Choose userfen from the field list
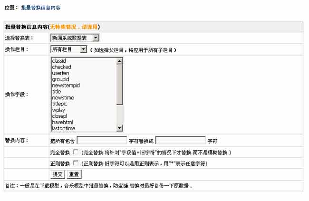Viewport: 309px width, 201px height. coord(61,74)
